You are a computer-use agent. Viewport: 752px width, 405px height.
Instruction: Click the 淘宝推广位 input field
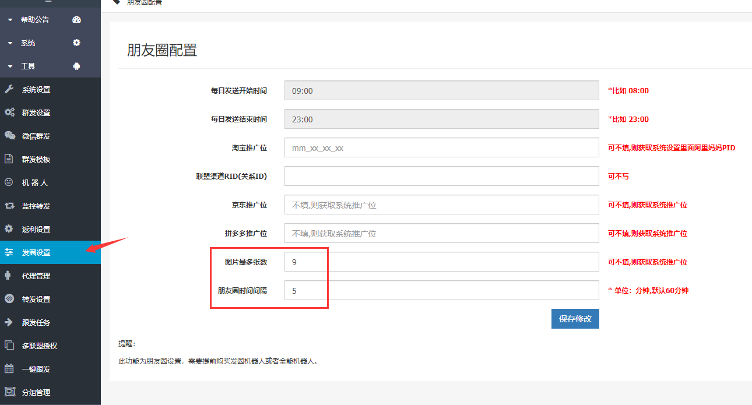pyautogui.click(x=441, y=148)
